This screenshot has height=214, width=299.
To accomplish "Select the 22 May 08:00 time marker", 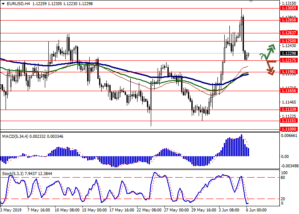I will click(x=150, y=211).
